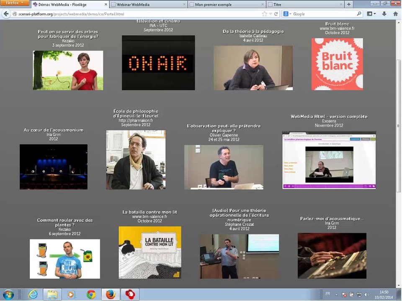Click the FR language indicator in tray
Screen dimensions: 402x301
327,293
